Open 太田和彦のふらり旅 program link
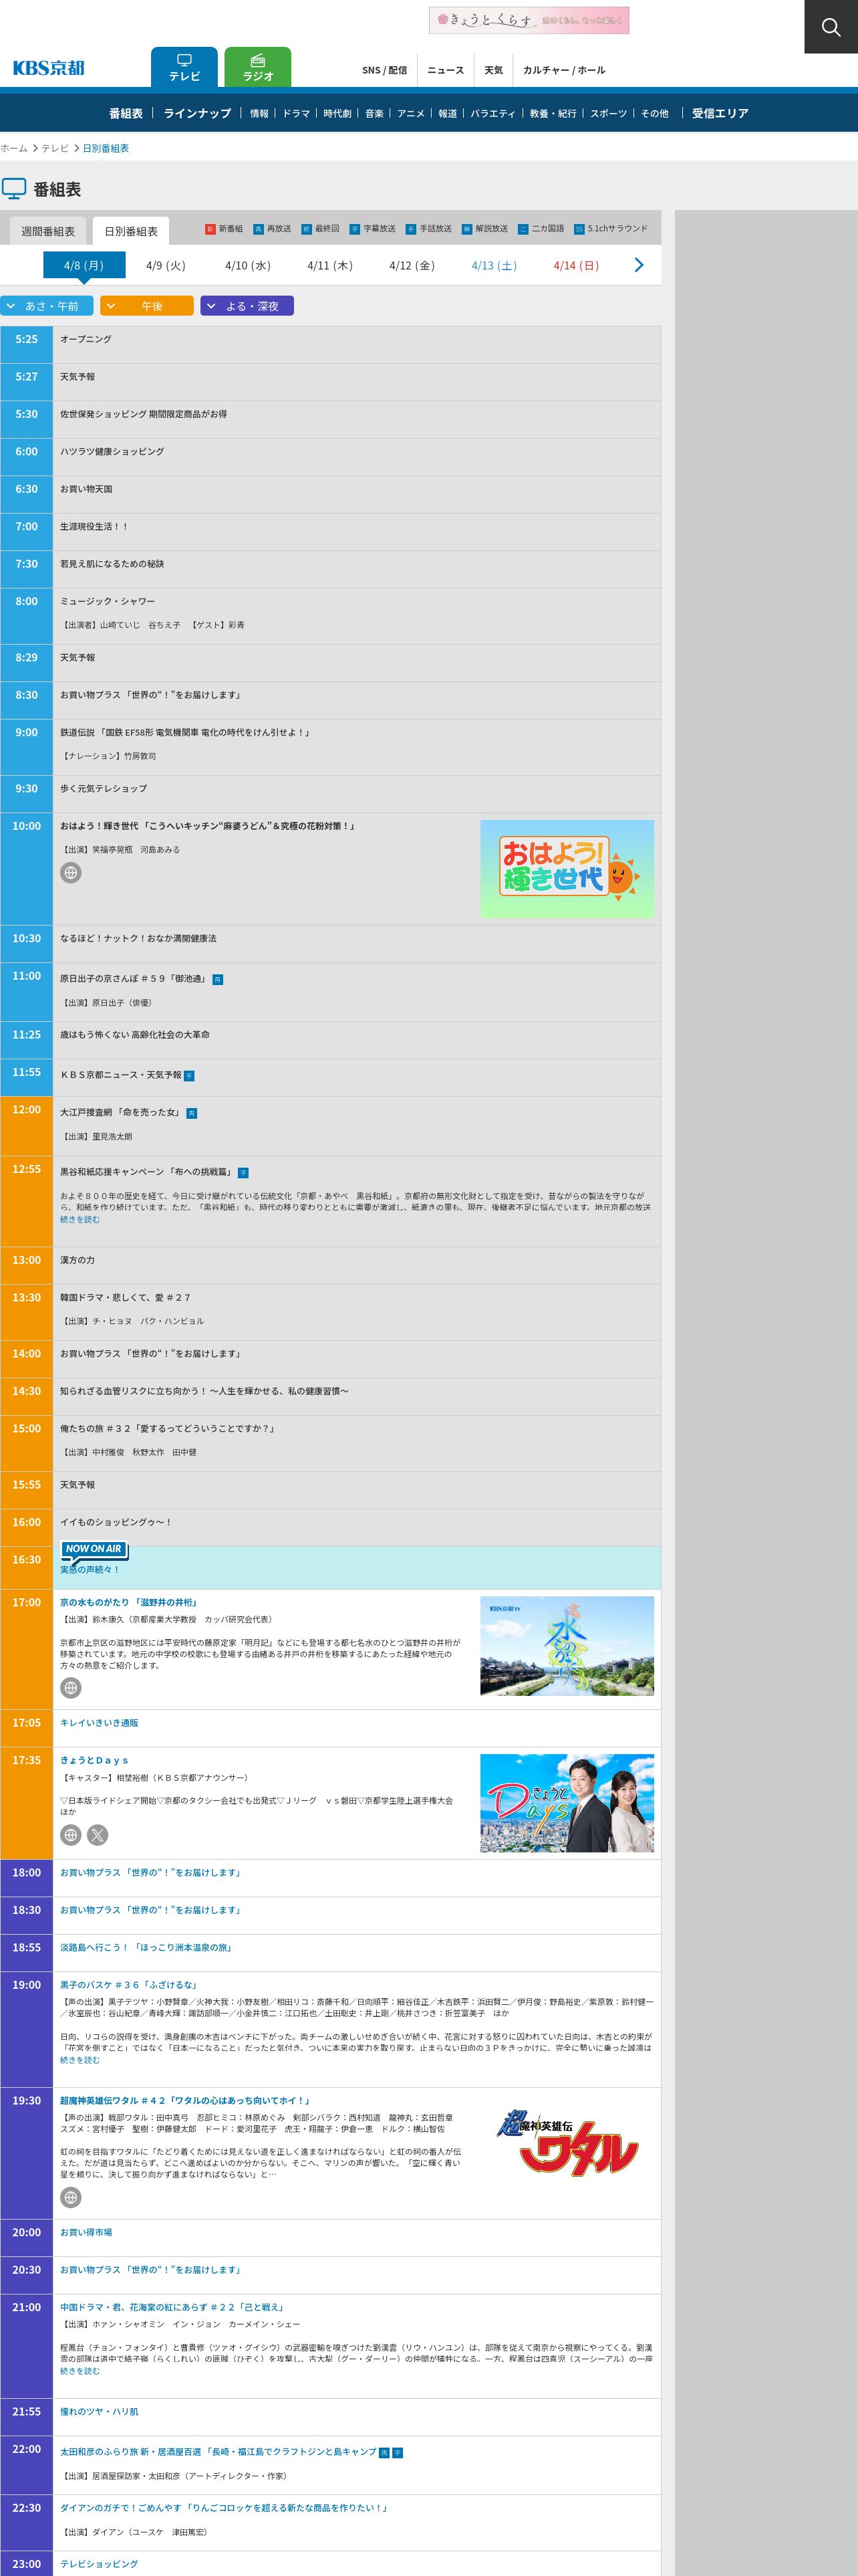The image size is (858, 2576). pos(218,2451)
